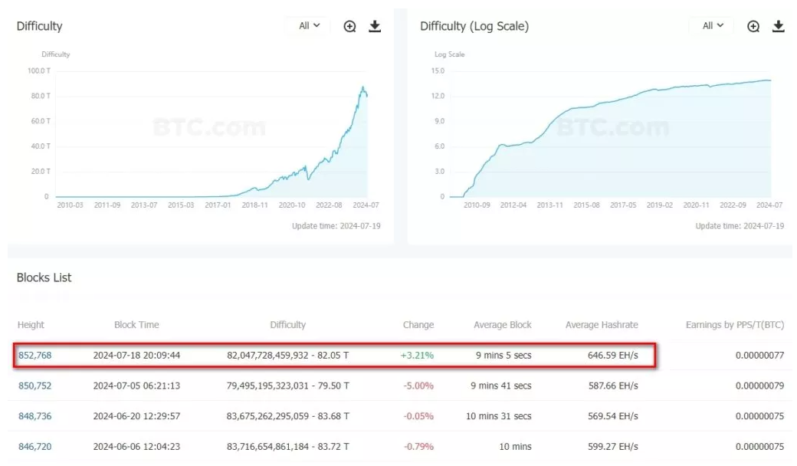Open the All dropdown on Difficulty chart
The width and height of the screenshot is (797, 466).
[309, 26]
